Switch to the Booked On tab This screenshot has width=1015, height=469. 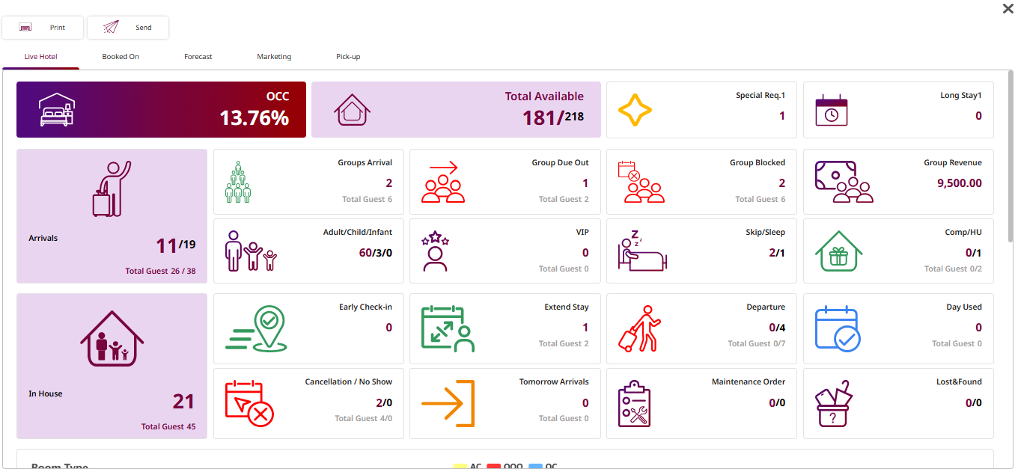121,57
